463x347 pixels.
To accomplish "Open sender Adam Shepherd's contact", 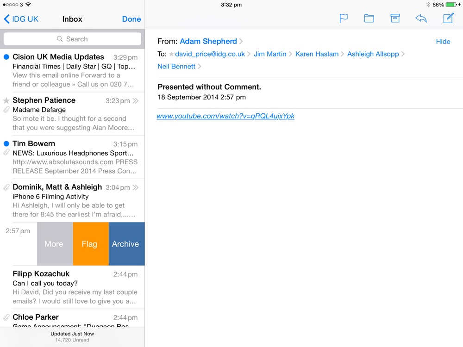I will pyautogui.click(x=208, y=41).
